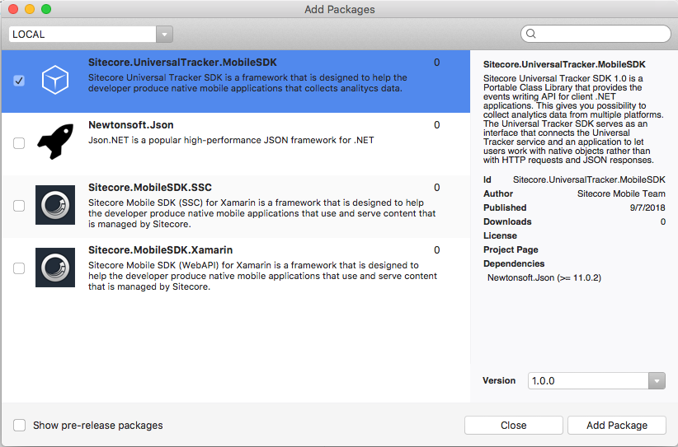Focus the package search field

tap(596, 34)
